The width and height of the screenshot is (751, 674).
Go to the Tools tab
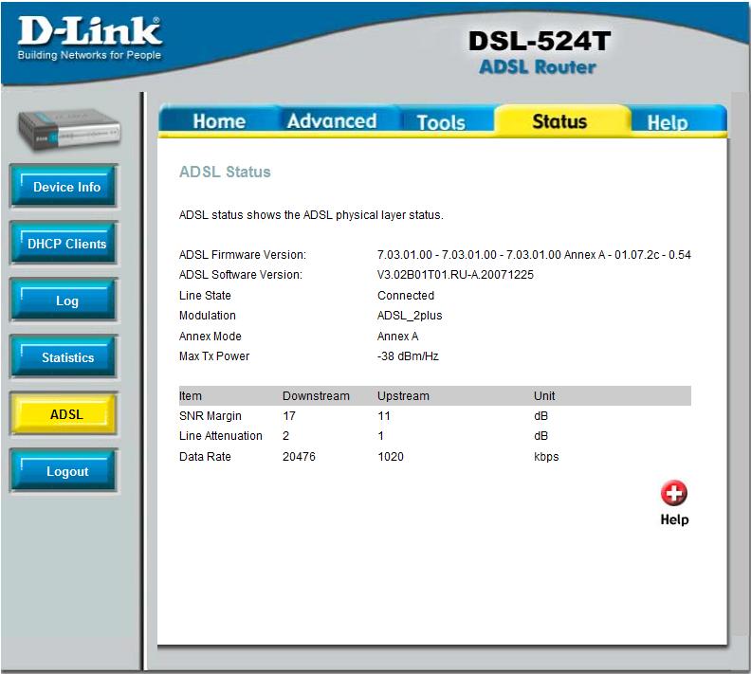(x=441, y=122)
